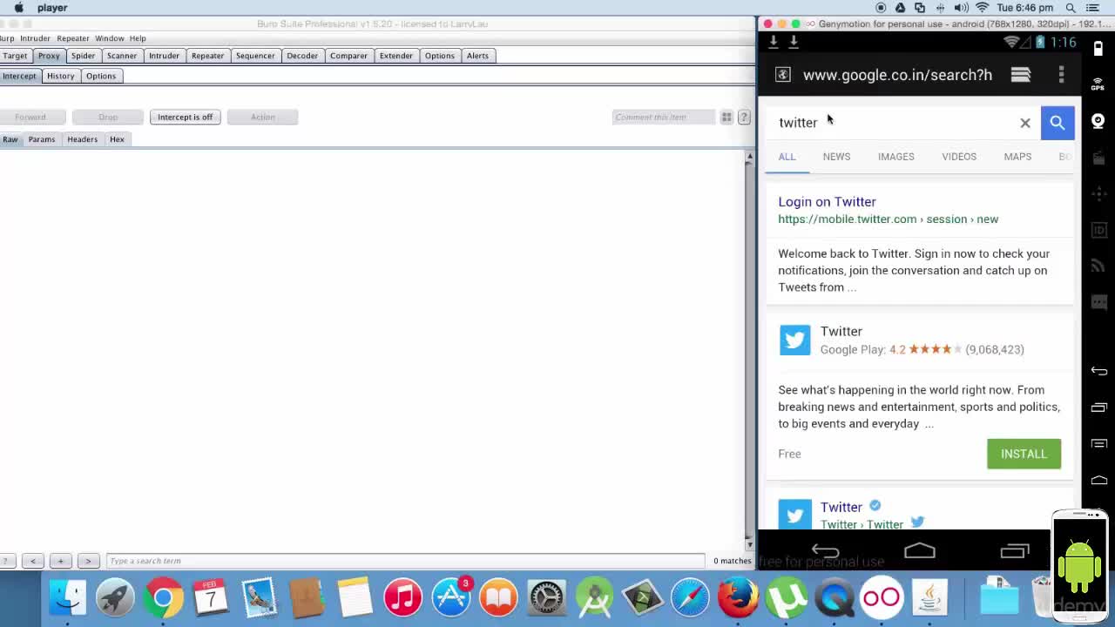Switch to the Spider tab
Viewport: 1115px width, 627px height.
(83, 56)
